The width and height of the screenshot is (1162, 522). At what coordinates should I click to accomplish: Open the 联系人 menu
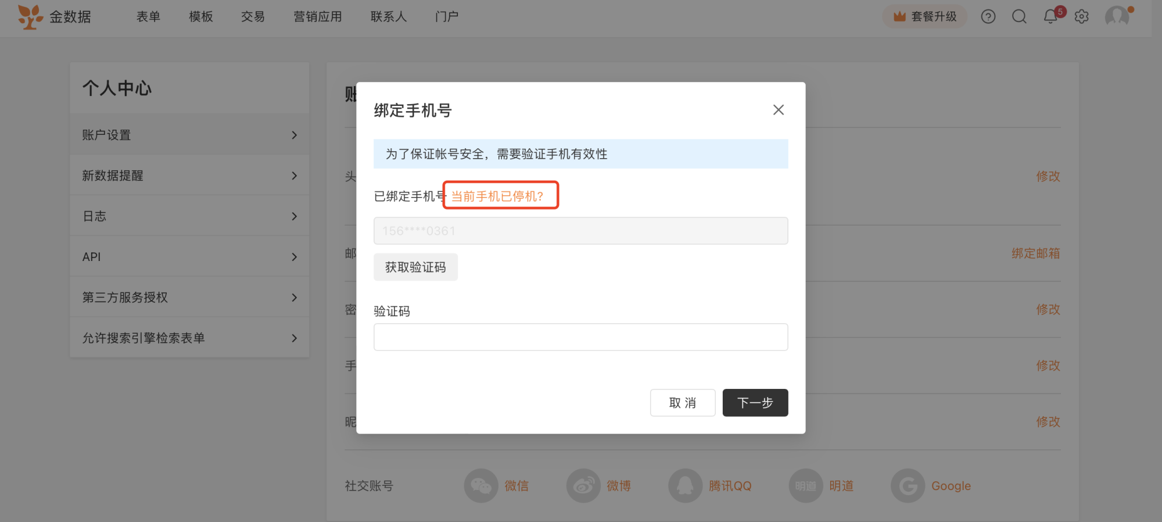pyautogui.click(x=389, y=17)
